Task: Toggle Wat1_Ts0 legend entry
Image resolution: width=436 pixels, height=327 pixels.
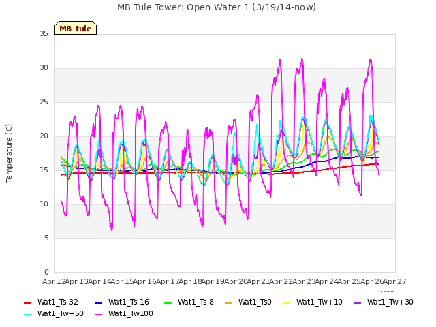Action: coord(248,302)
